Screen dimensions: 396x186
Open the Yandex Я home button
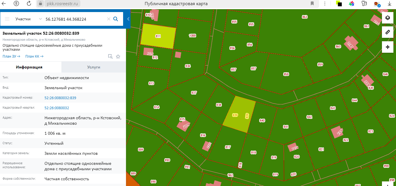tap(17, 4)
